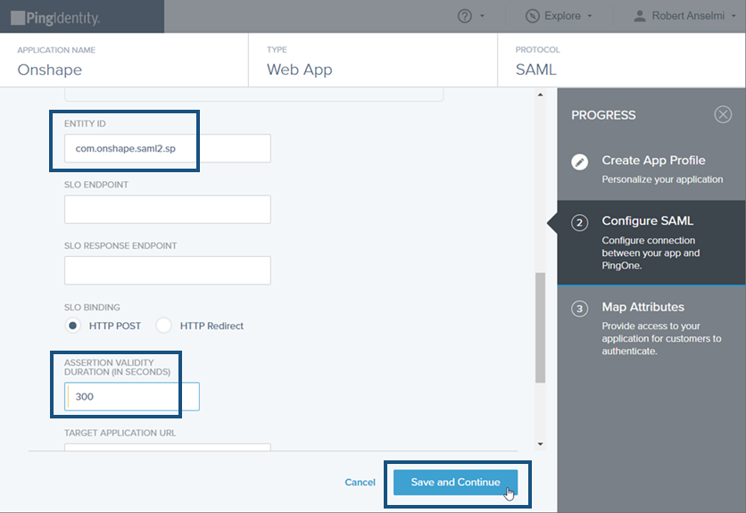
Task: Open the help question mark icon
Action: point(464,16)
